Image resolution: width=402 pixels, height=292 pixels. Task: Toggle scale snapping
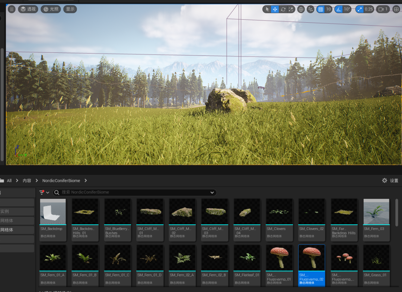coord(360,9)
